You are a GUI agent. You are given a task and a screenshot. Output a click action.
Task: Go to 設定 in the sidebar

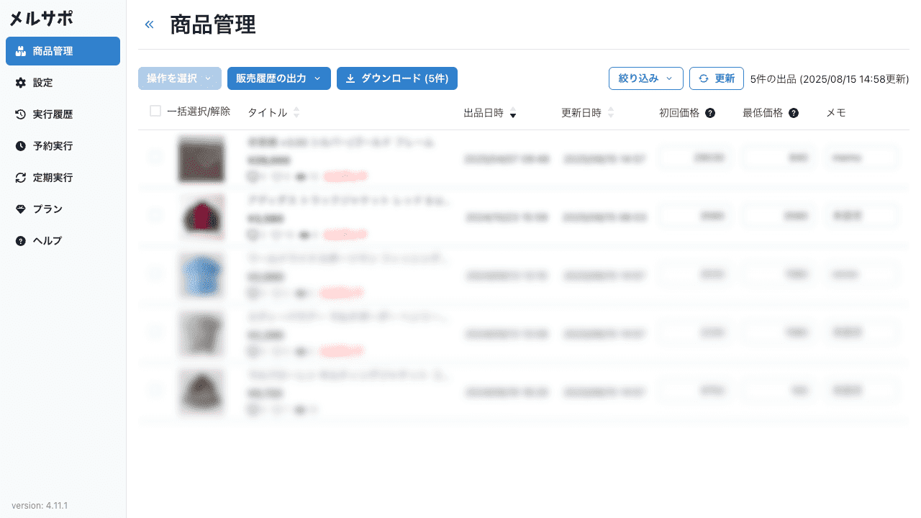(x=43, y=83)
